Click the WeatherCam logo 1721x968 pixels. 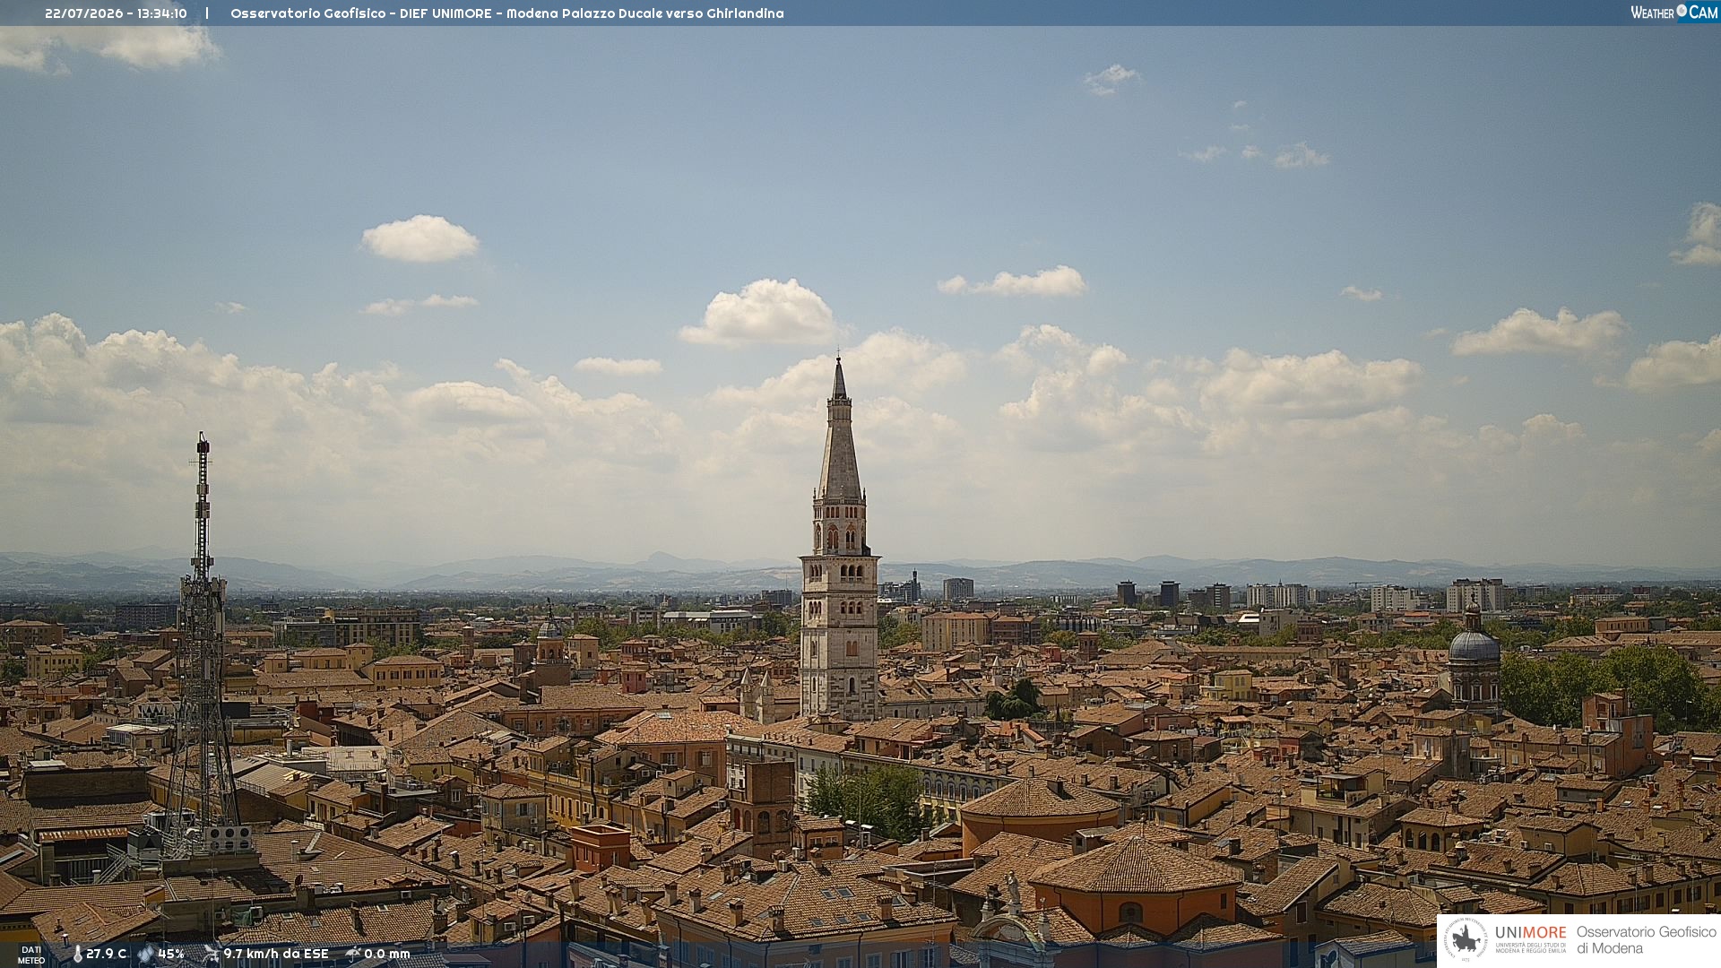[1674, 13]
